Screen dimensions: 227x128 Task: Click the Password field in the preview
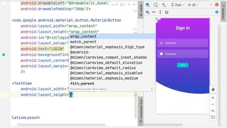(x=183, y=54)
